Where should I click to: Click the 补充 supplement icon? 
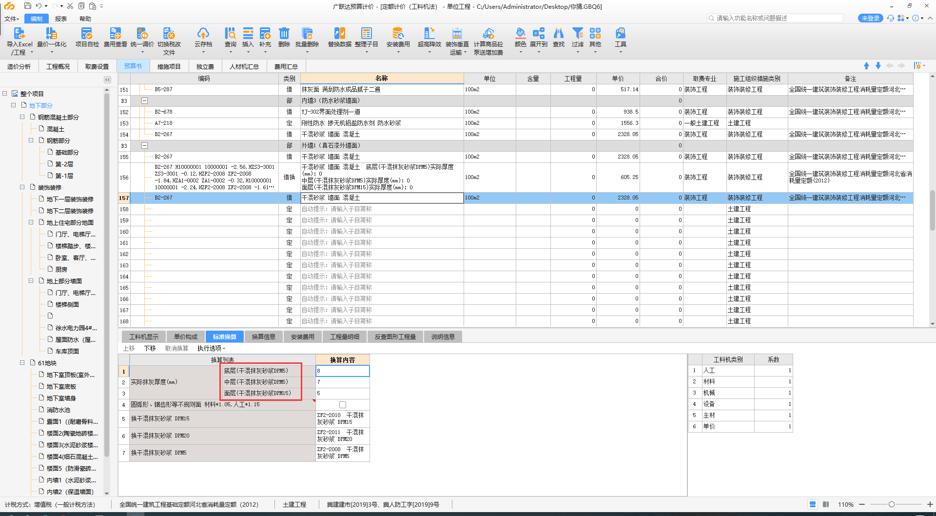pos(265,33)
